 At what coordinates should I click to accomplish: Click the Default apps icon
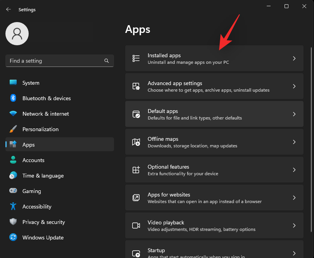click(136, 114)
